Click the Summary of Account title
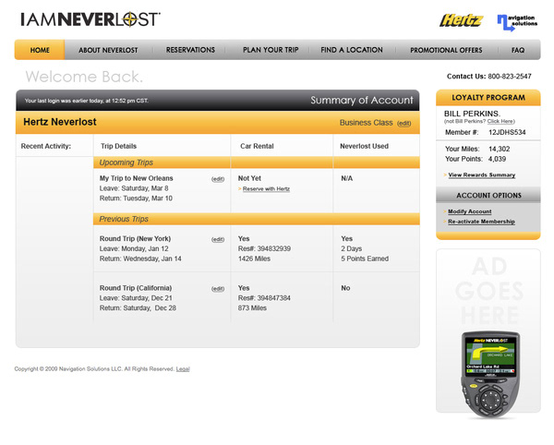The image size is (554, 445). point(361,101)
